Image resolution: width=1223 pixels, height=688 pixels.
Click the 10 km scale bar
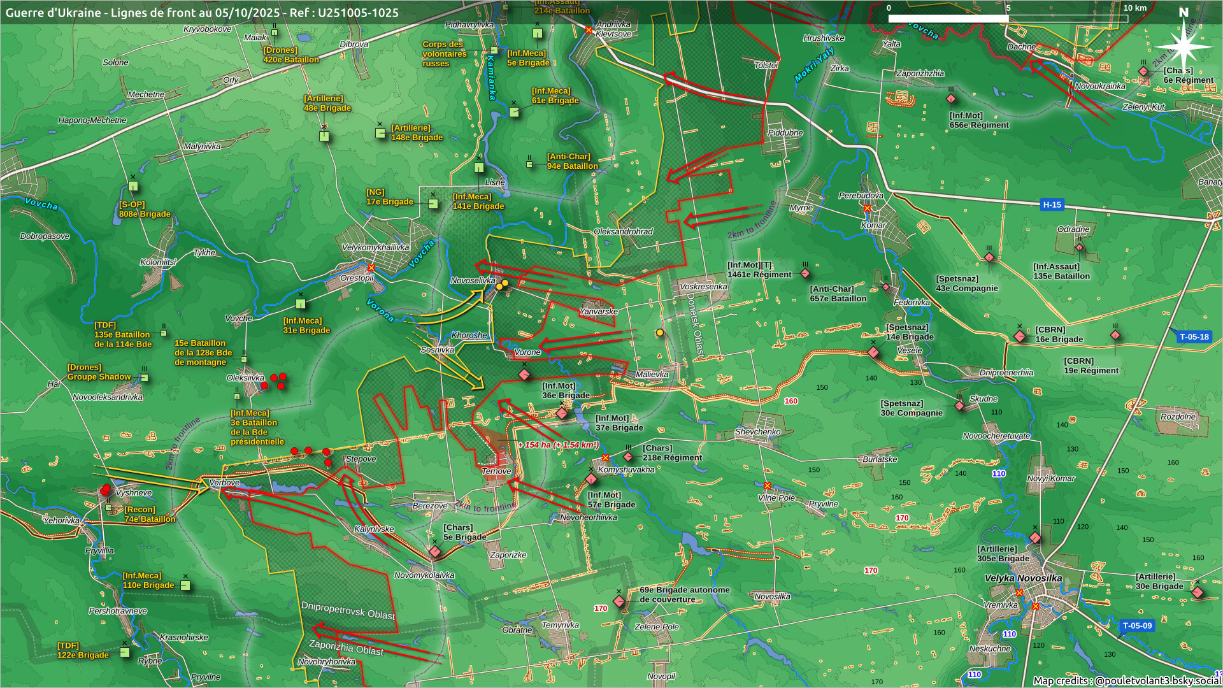point(1007,18)
